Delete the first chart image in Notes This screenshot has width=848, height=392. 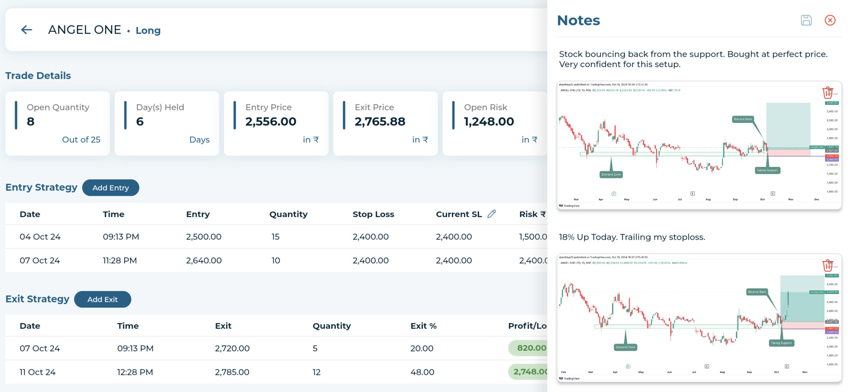[x=828, y=93]
